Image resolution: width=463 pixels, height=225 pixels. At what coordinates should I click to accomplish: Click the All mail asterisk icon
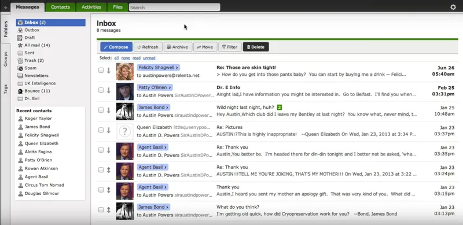click(x=20, y=45)
